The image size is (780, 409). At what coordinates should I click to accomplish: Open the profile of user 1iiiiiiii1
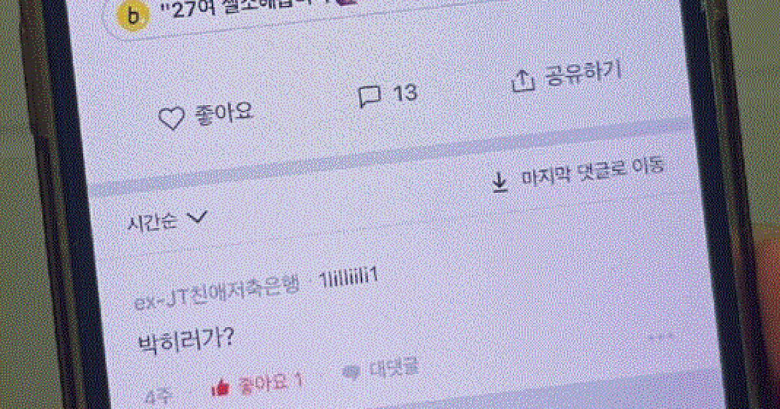[348, 278]
